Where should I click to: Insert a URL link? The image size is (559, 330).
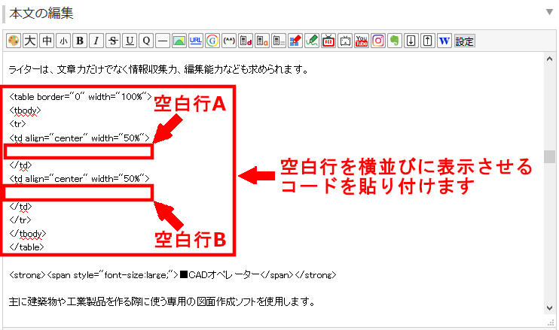pos(196,41)
